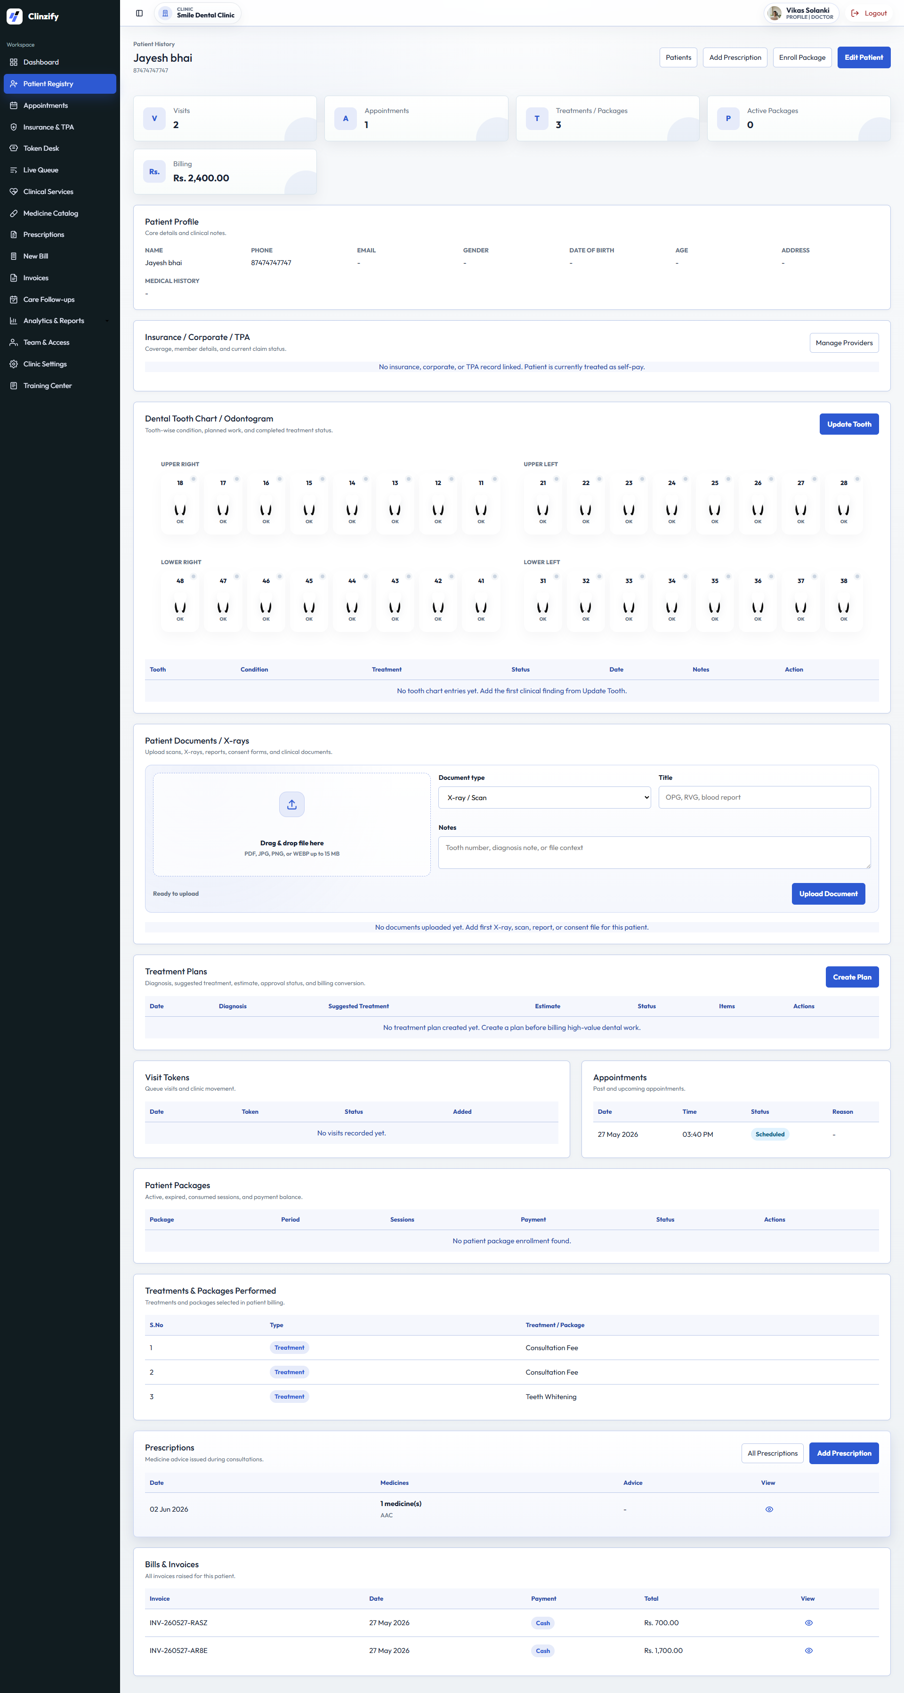This screenshot has height=1693, width=904.
Task: Select tooth 48 in Lower Right
Action: [x=180, y=601]
